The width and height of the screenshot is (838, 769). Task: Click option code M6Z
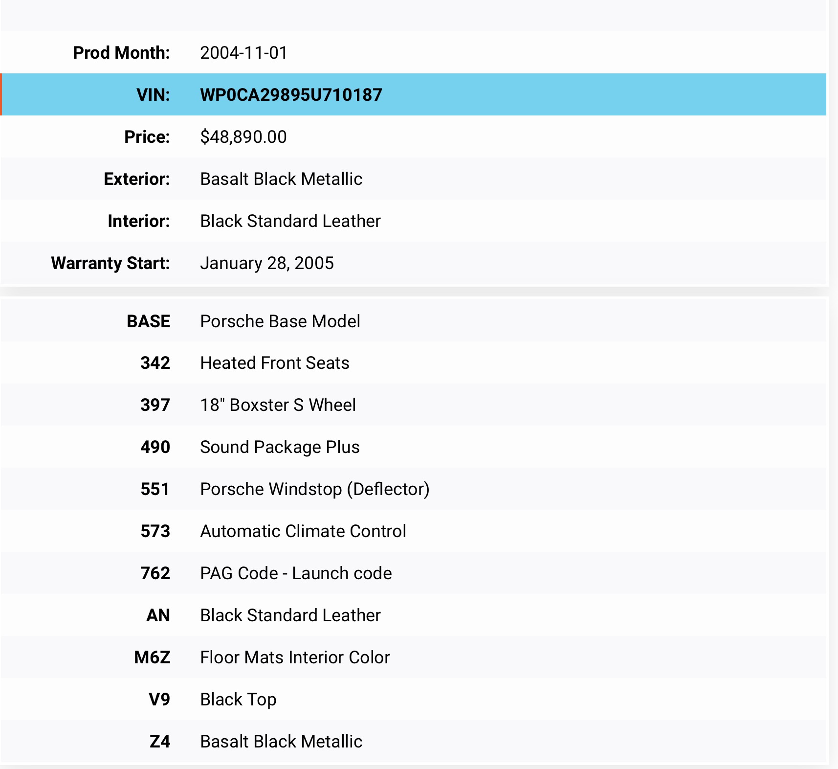tap(153, 657)
